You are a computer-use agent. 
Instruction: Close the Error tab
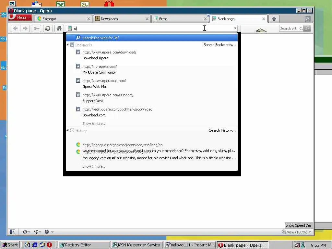[205, 19]
